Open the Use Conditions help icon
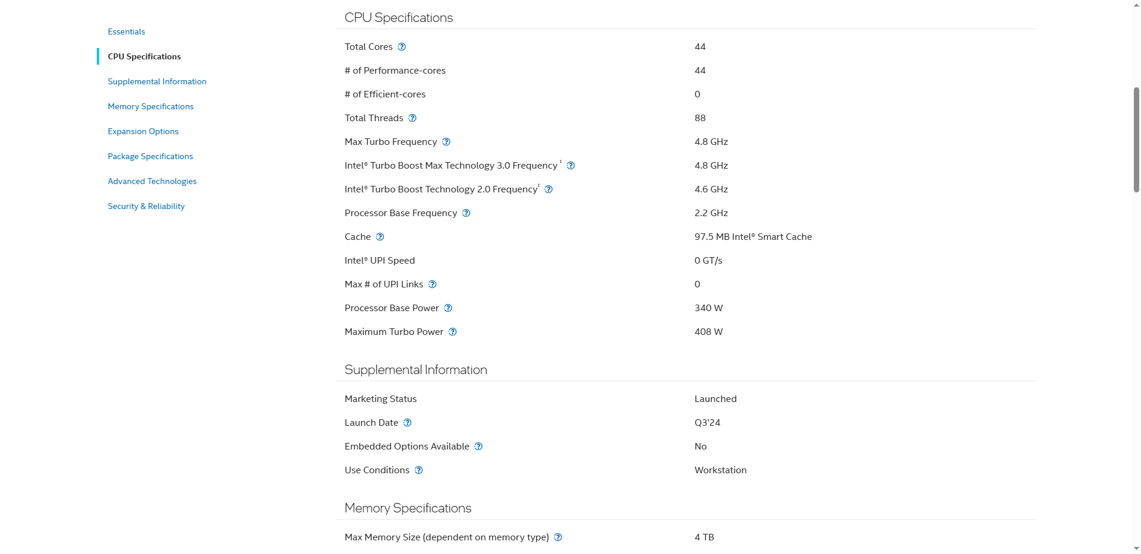The height and width of the screenshot is (554, 1141). click(419, 470)
